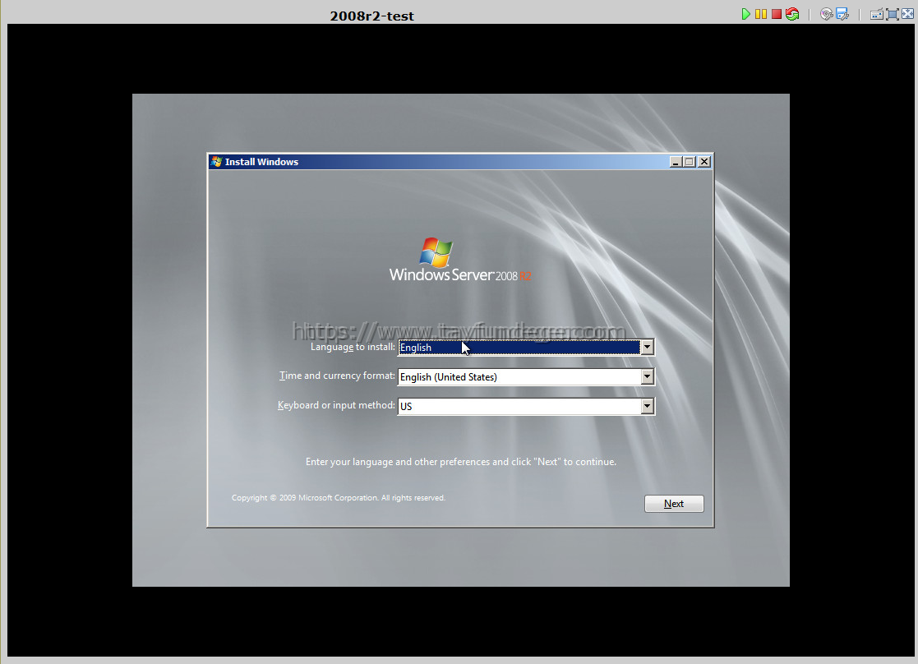
Task: Stop the VM with red square icon
Action: tap(777, 14)
